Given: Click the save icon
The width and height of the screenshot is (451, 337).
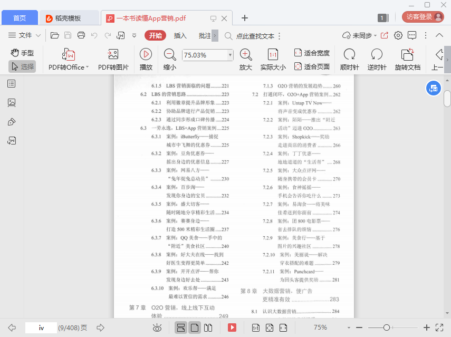Looking at the screenshot, I should [68, 35].
